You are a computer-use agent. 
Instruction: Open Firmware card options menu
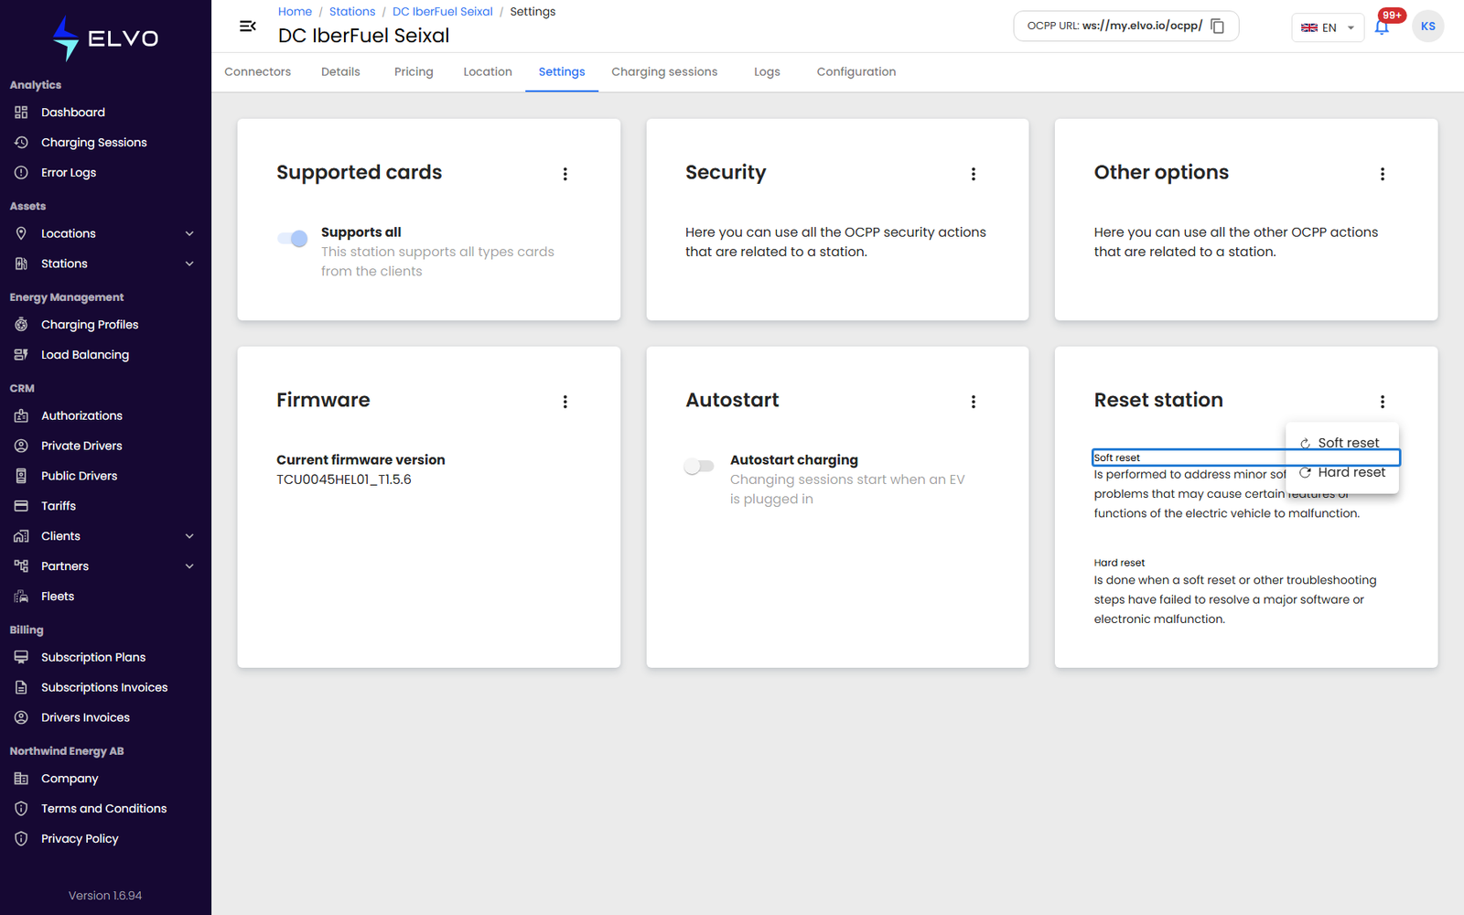click(565, 402)
